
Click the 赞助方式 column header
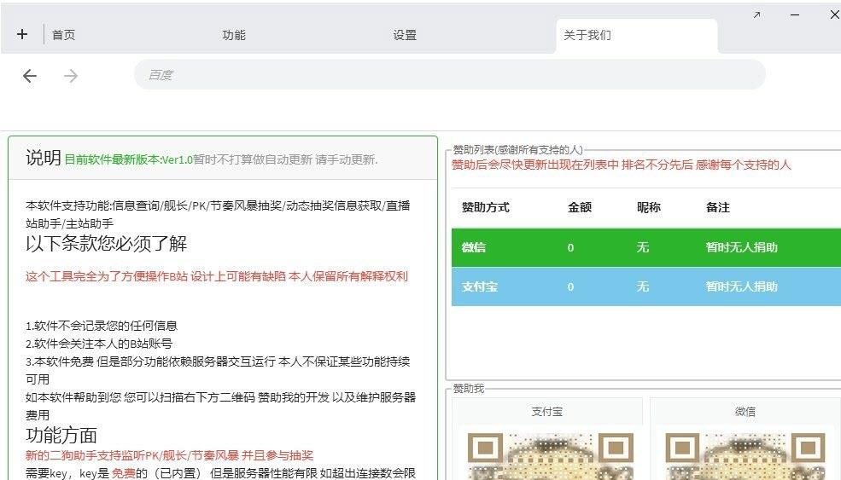point(486,207)
